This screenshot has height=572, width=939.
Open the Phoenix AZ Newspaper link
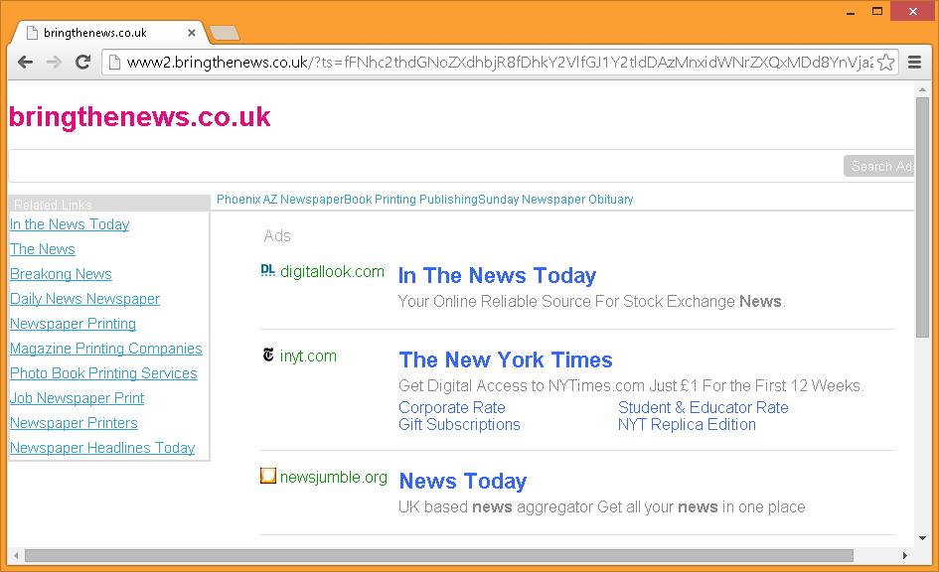[x=280, y=200]
